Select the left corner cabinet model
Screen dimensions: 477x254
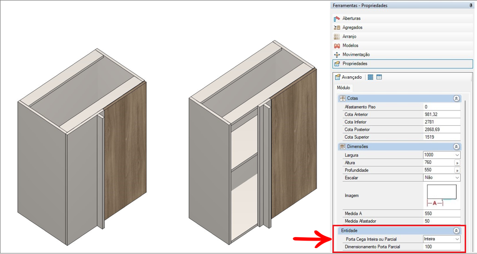(82, 146)
